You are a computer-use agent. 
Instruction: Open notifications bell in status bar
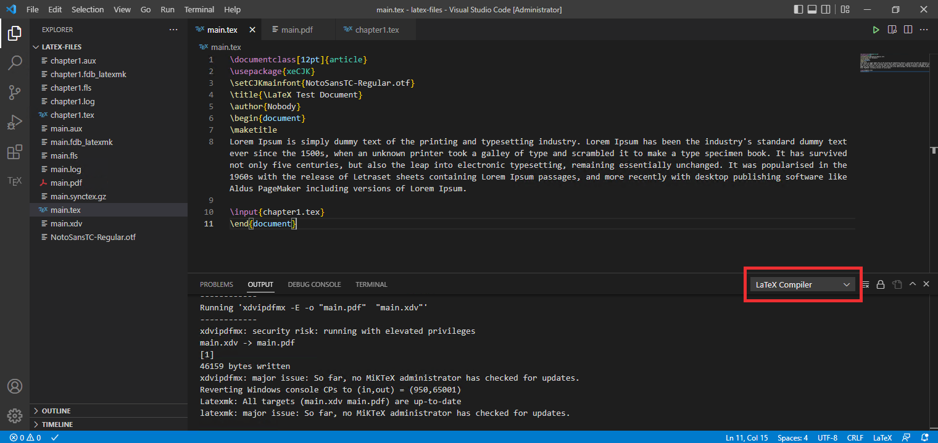coord(924,437)
